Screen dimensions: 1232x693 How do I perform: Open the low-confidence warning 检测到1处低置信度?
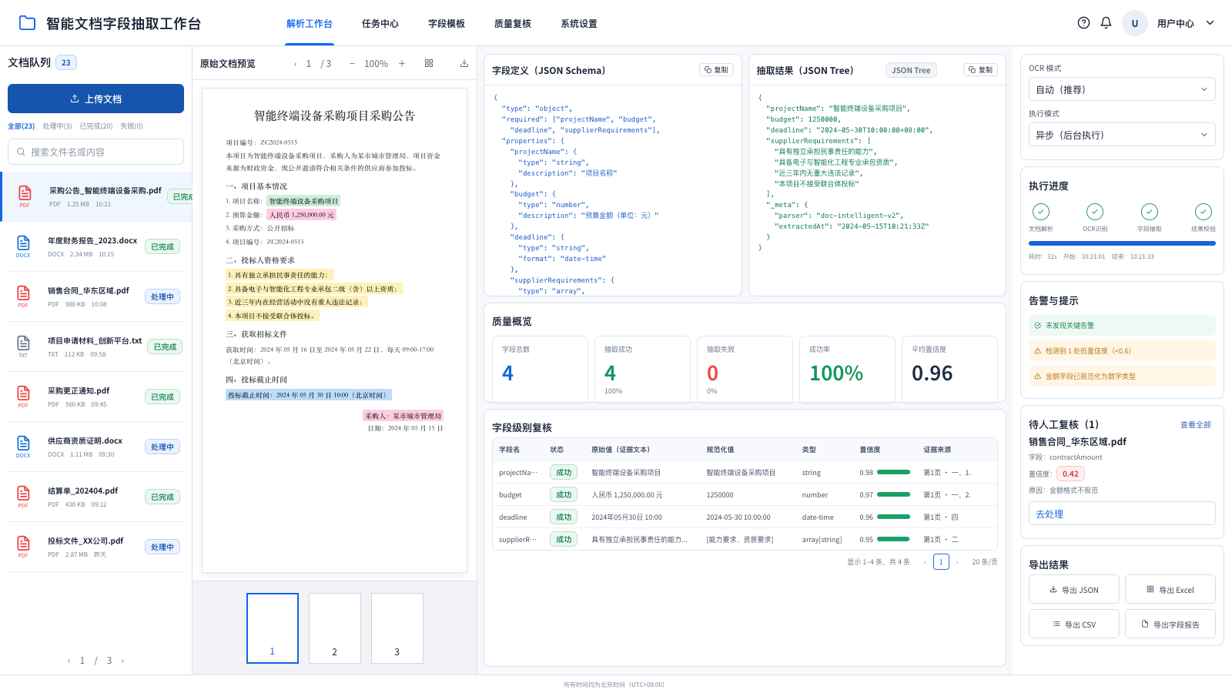coord(1122,350)
